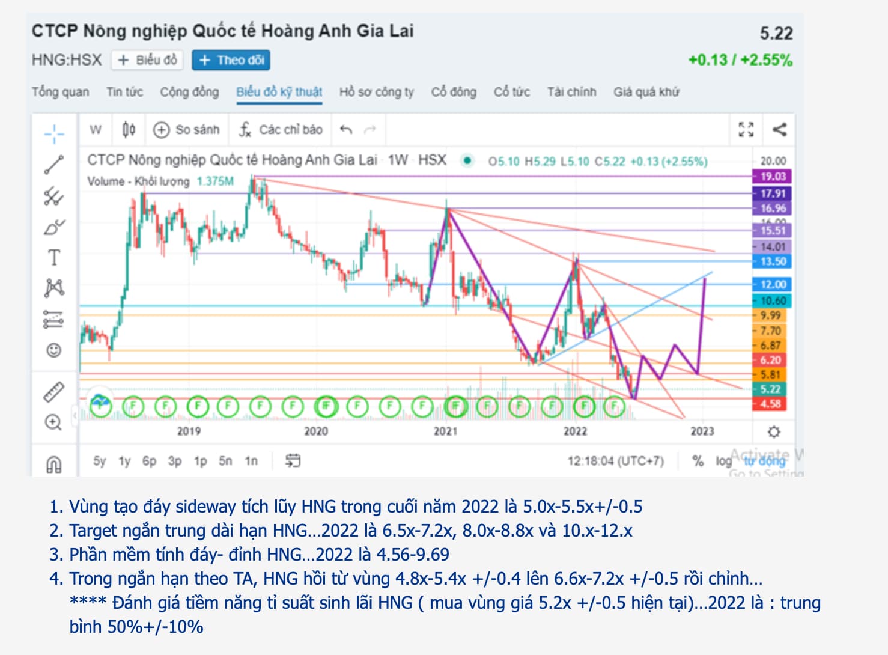Image resolution: width=888 pixels, height=655 pixels.
Task: Click the 17.91 price level label
Action: pyautogui.click(x=773, y=193)
